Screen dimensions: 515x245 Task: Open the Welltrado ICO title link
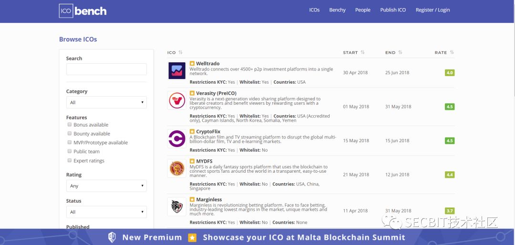coord(207,64)
